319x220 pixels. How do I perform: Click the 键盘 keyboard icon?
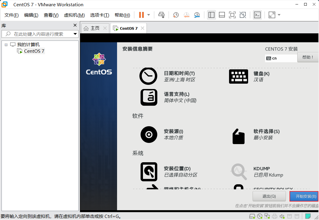pyautogui.click(x=239, y=77)
